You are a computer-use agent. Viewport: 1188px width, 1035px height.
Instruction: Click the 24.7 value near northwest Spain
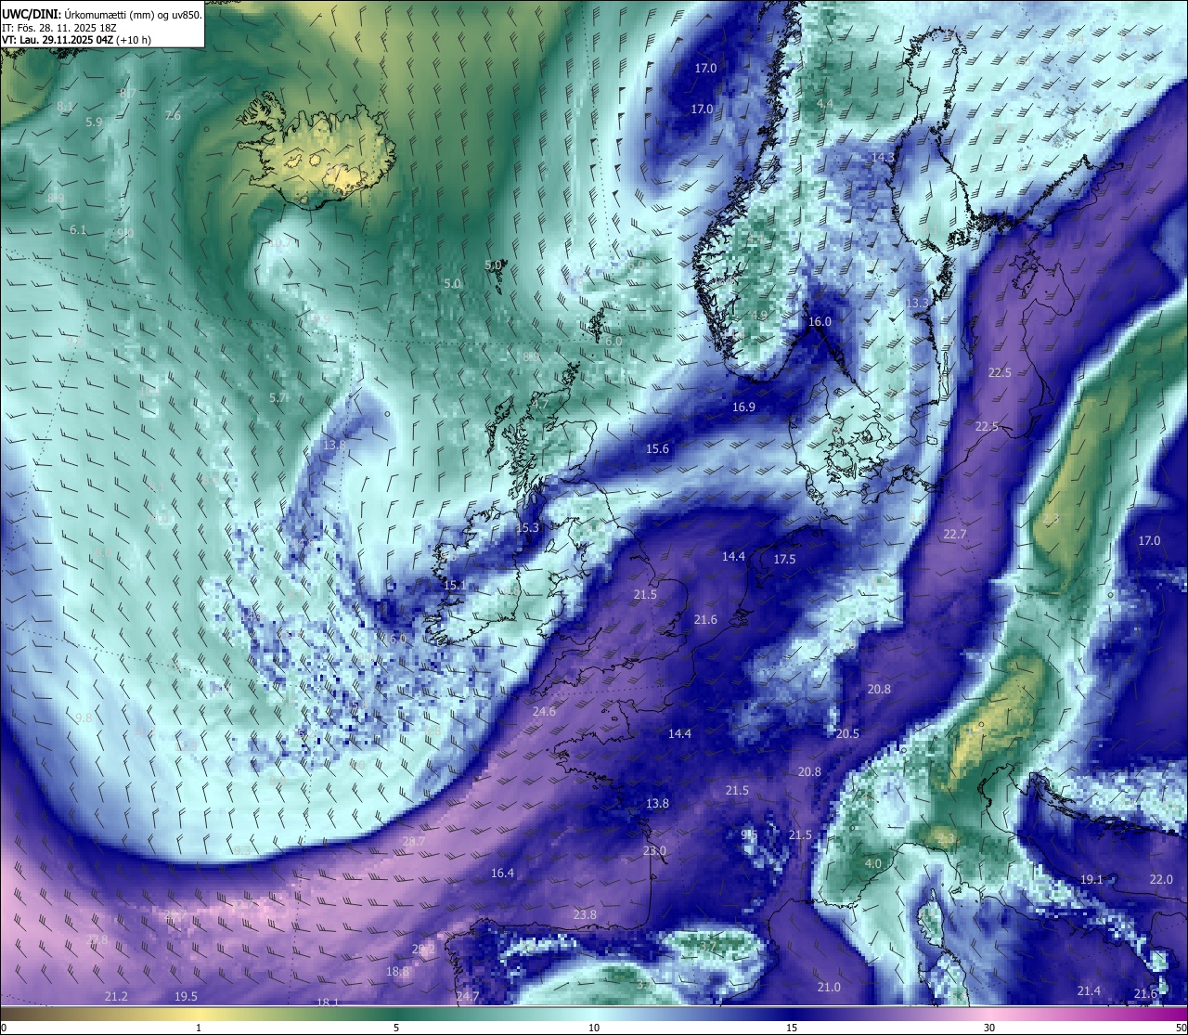[x=468, y=997]
